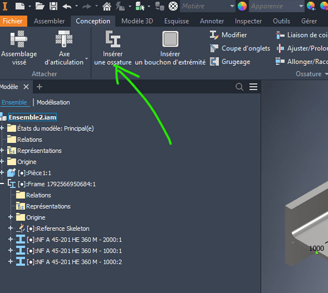This screenshot has width=328, height=293.
Task: Search the model browser
Action: 239,87
